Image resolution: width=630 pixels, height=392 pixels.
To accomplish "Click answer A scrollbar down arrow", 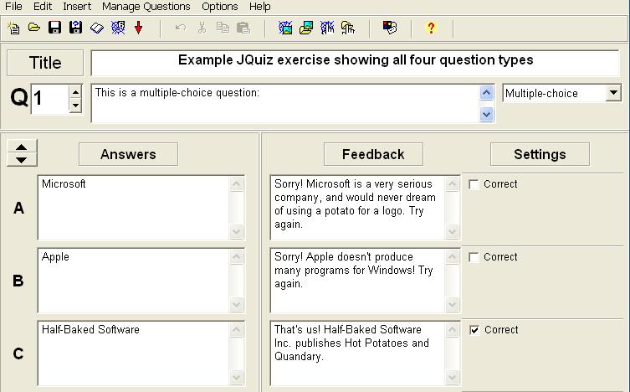I will pyautogui.click(x=237, y=231).
